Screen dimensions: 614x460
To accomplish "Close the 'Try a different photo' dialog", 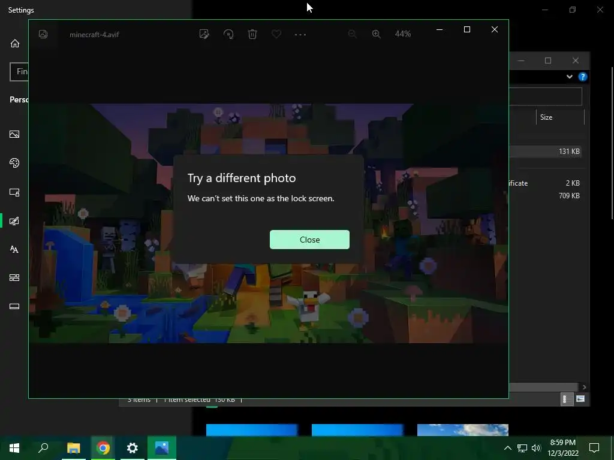I will [x=309, y=240].
